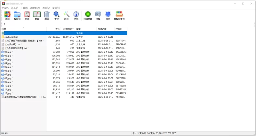The height and width of the screenshot is (136, 256).
Task: Select the file 06.jpg in list
Action: coord(8,71)
